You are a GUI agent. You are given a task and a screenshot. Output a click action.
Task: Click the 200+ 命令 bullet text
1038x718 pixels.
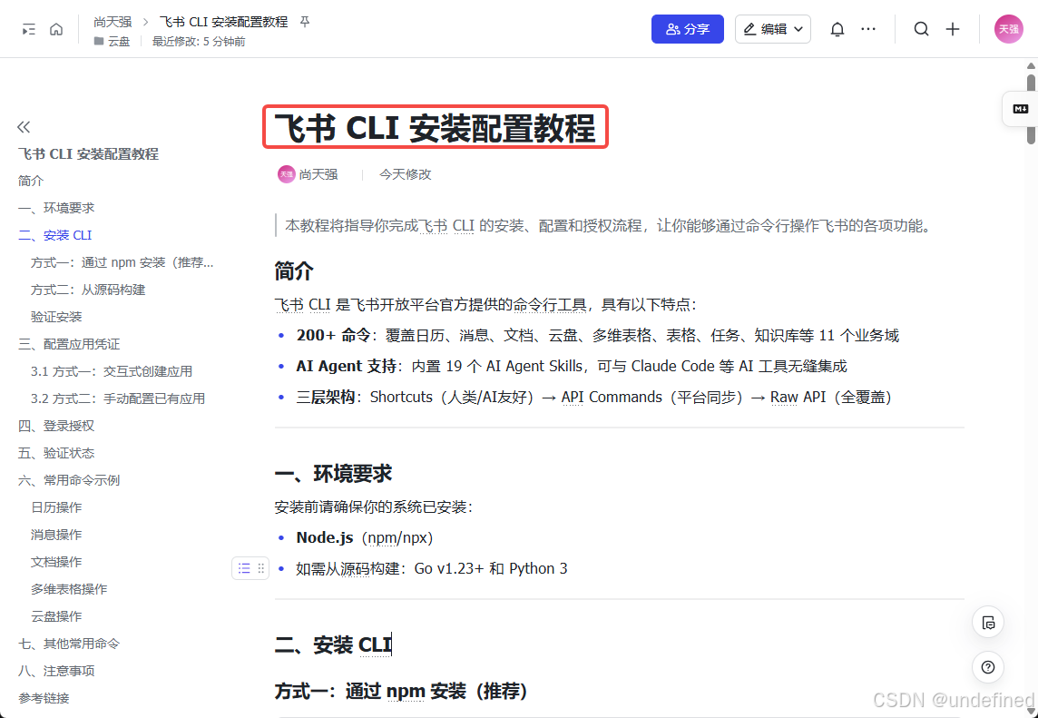tap(597, 335)
